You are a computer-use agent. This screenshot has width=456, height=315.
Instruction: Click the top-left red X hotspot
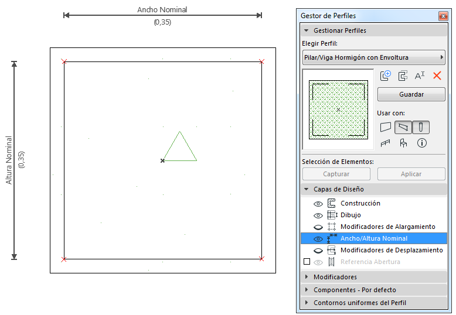[x=64, y=61]
